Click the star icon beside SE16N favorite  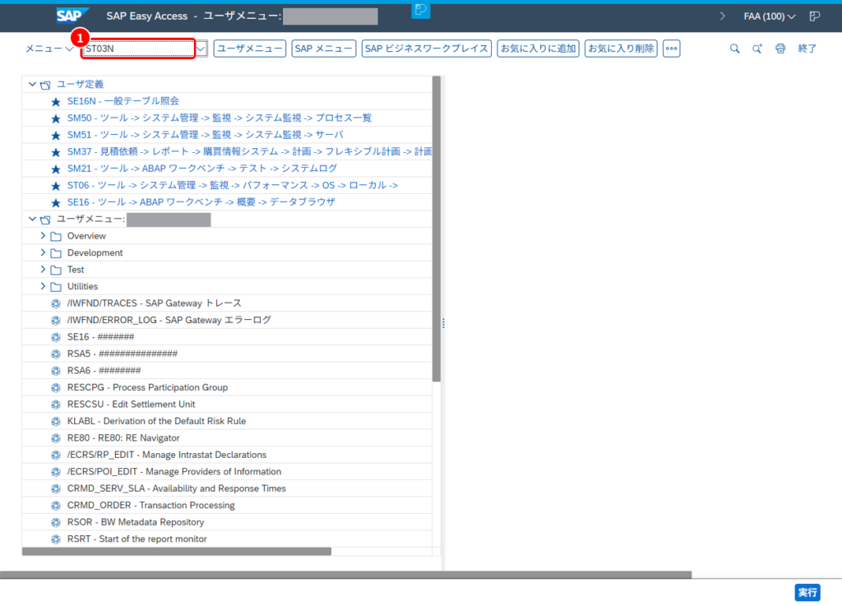55,101
